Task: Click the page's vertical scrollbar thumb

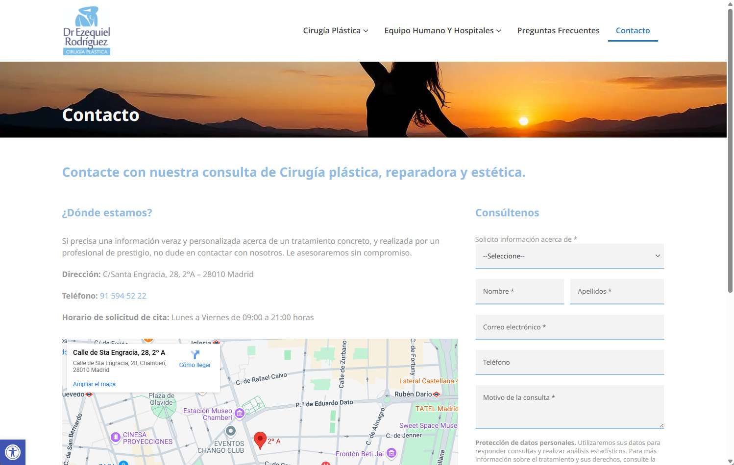Action: coord(730,147)
